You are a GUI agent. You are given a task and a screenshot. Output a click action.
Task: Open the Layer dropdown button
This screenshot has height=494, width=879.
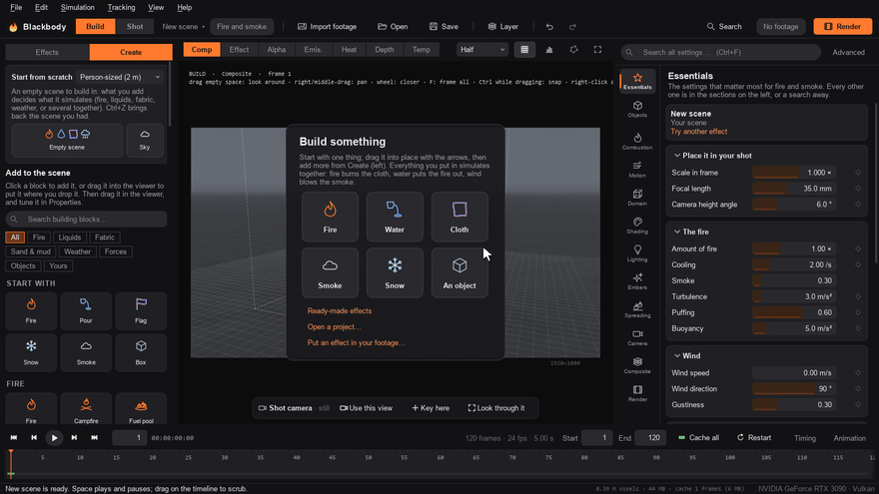coord(502,26)
